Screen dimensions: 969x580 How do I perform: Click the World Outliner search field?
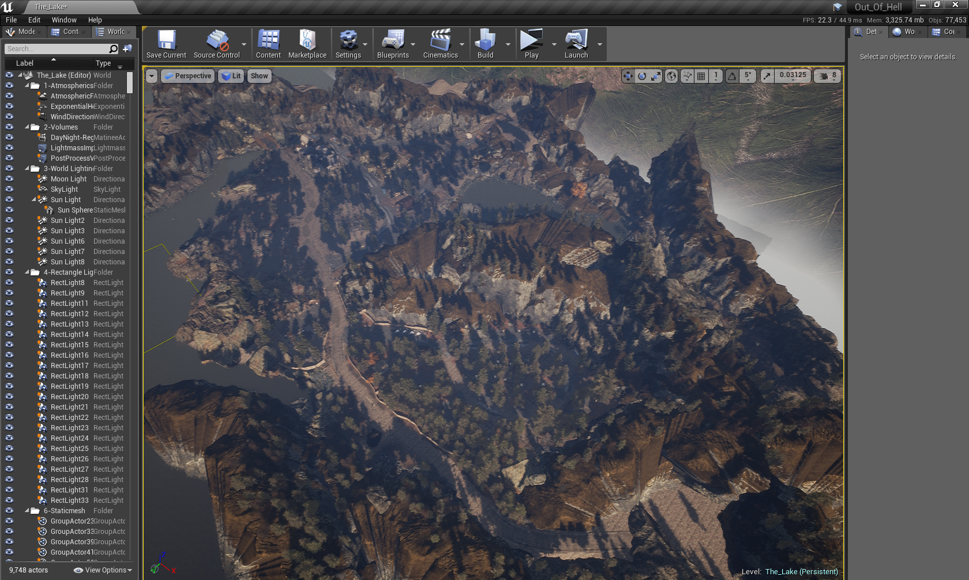[57, 49]
